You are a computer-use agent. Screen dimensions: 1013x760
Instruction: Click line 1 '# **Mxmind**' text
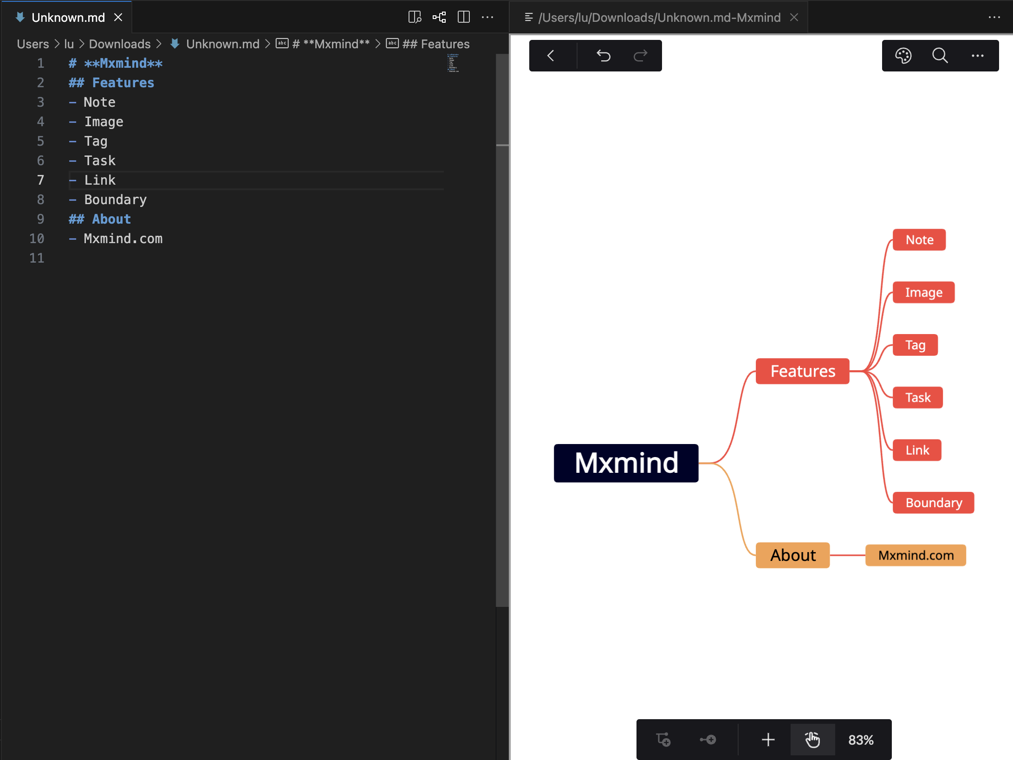tap(116, 63)
